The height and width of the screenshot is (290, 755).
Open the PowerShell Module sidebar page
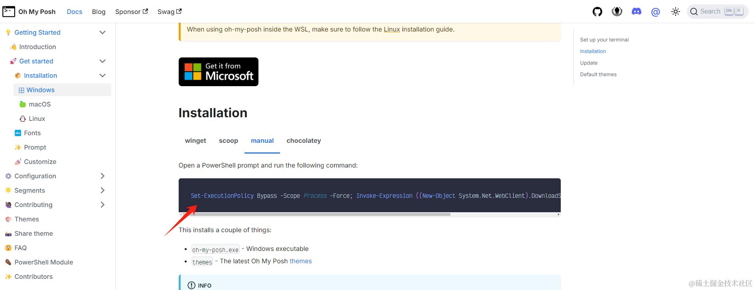pos(43,262)
